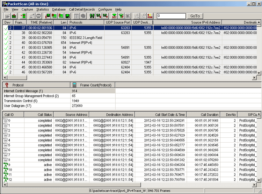262x194 pixels.
Task: Click the Call Start Date & Time header
Action: (x=161, y=115)
